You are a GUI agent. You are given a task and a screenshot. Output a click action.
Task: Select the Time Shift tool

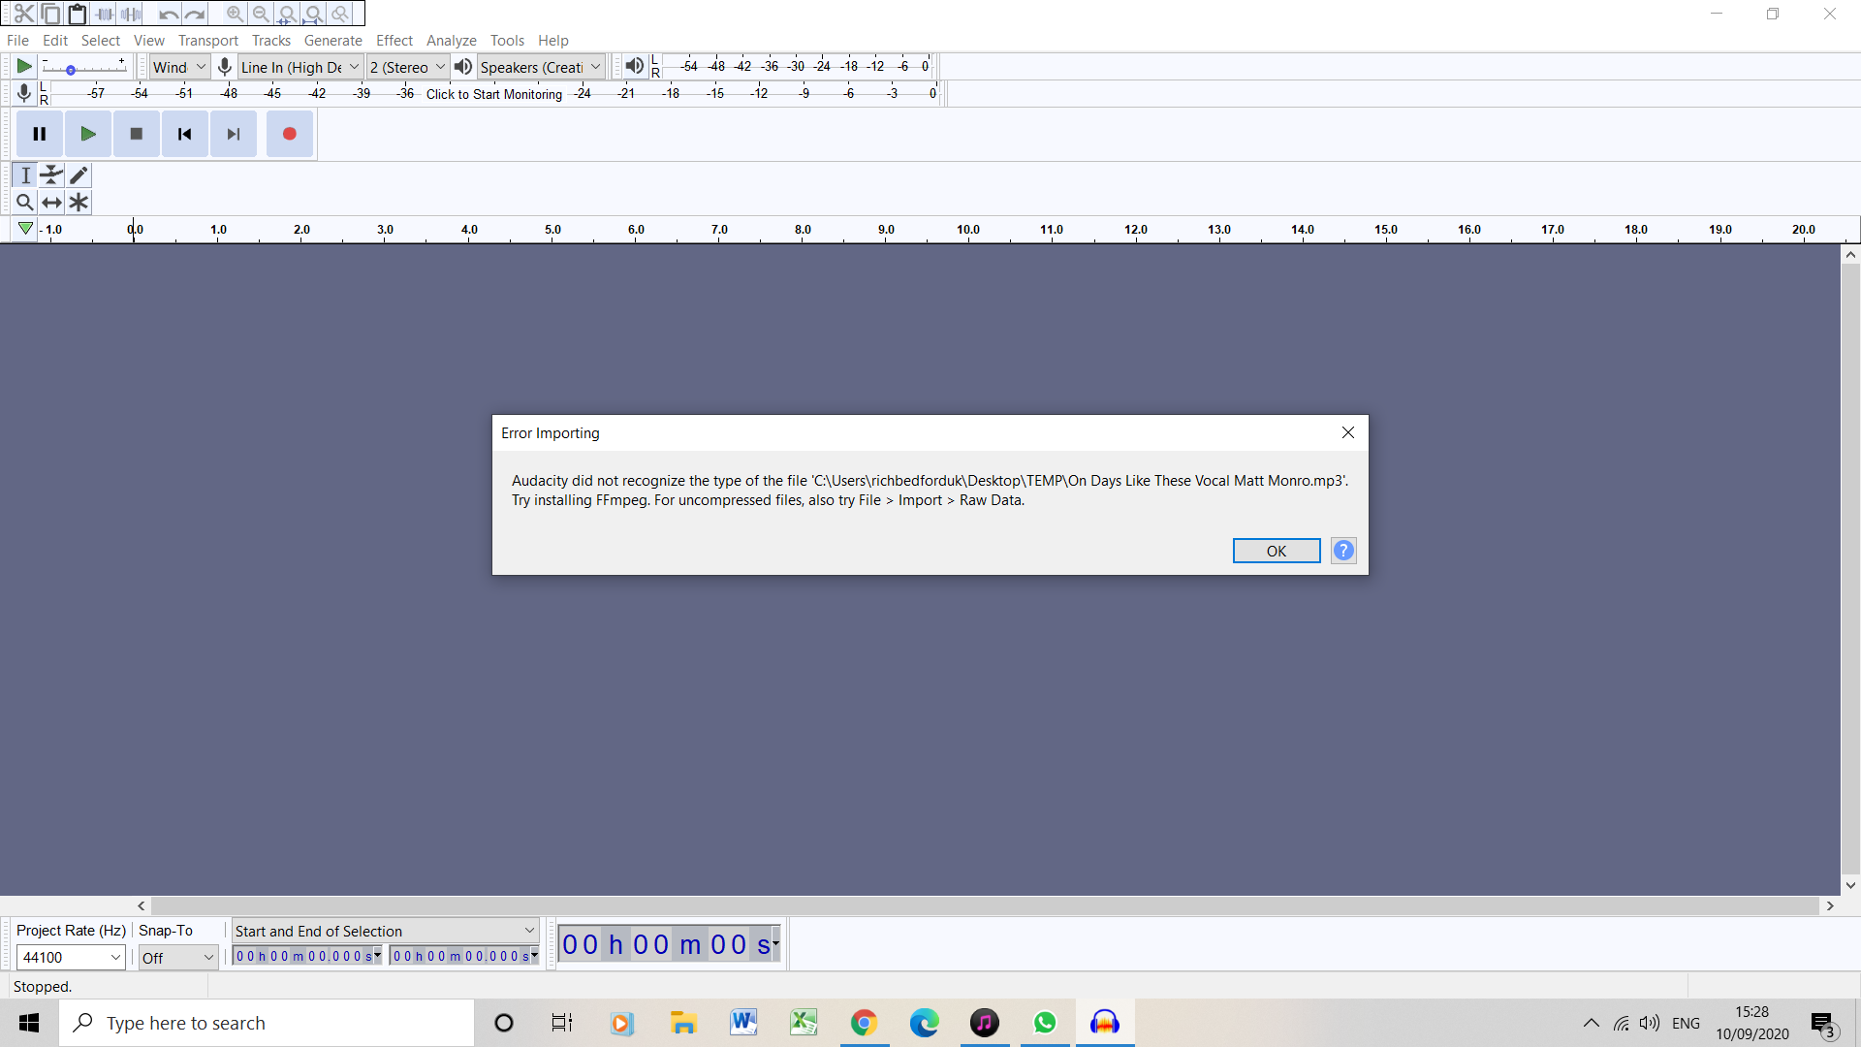(51, 202)
